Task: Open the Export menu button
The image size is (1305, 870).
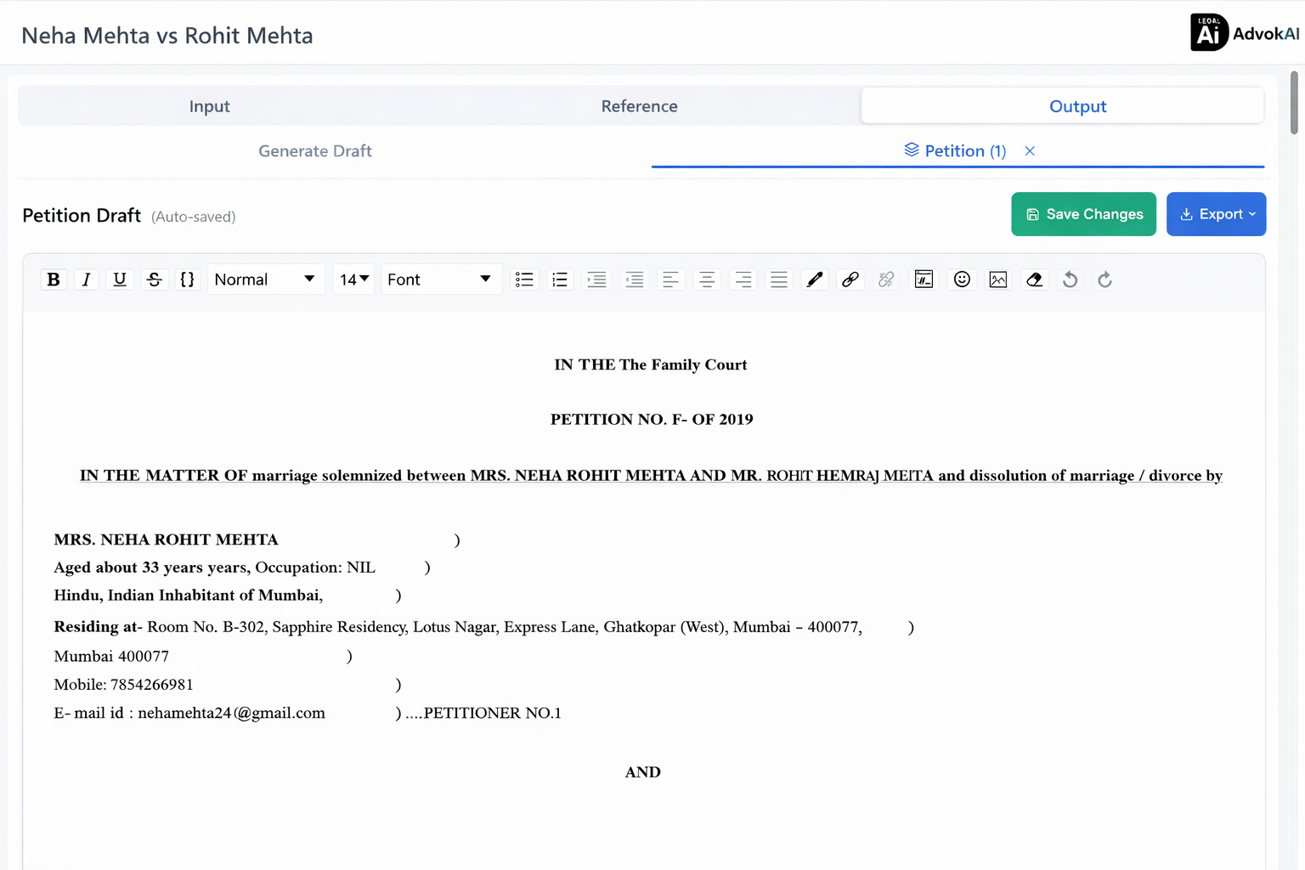Action: pos(1216,214)
